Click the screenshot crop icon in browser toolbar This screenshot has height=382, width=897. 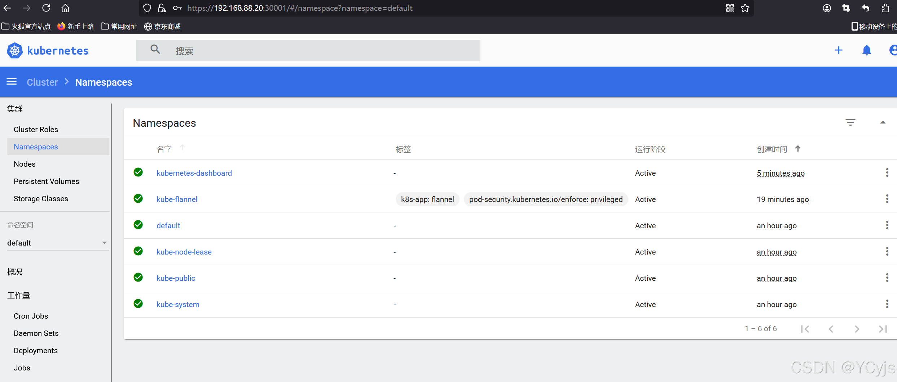coord(846,8)
